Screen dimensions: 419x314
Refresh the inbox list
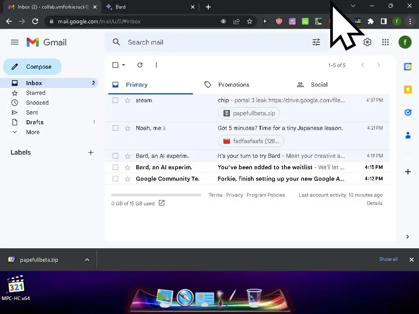tap(140, 65)
